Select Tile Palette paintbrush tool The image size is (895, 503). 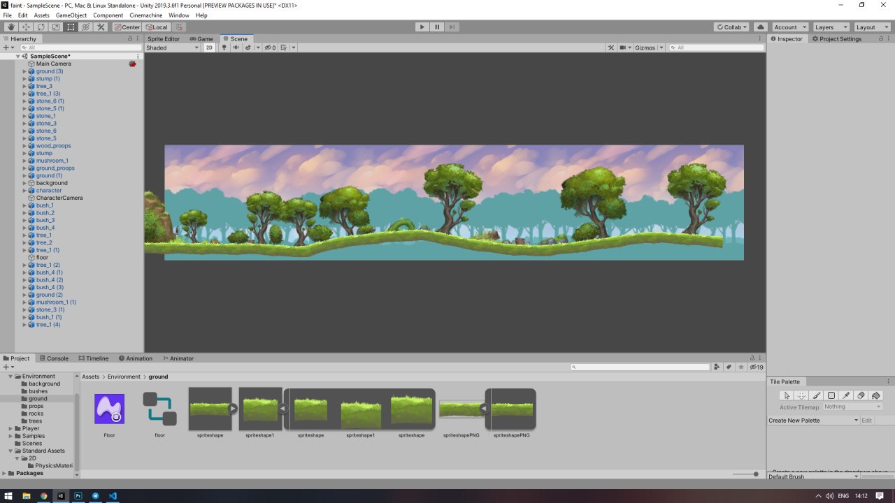click(x=816, y=395)
